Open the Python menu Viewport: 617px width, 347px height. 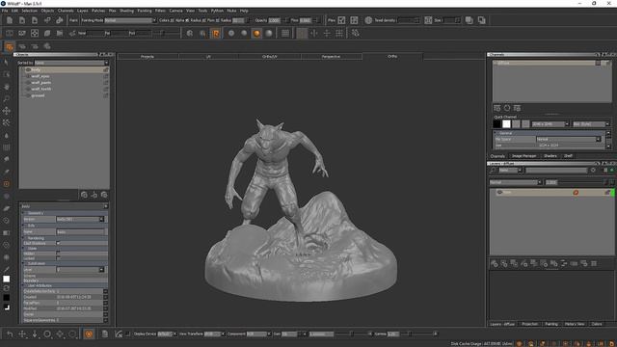(x=217, y=11)
